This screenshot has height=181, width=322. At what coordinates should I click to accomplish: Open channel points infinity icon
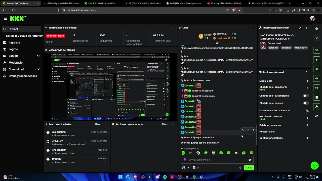point(185,168)
